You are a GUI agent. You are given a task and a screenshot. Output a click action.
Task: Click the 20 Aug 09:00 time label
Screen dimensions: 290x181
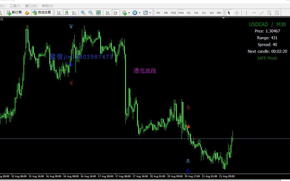click(x=175, y=176)
